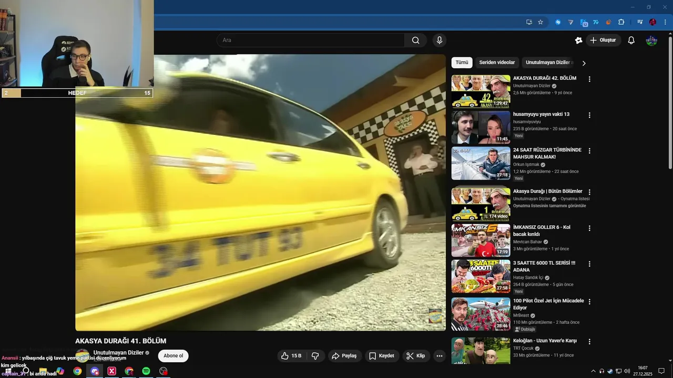673x378 pixels.
Task: Select the Seriden videolar chip
Action: (497, 62)
